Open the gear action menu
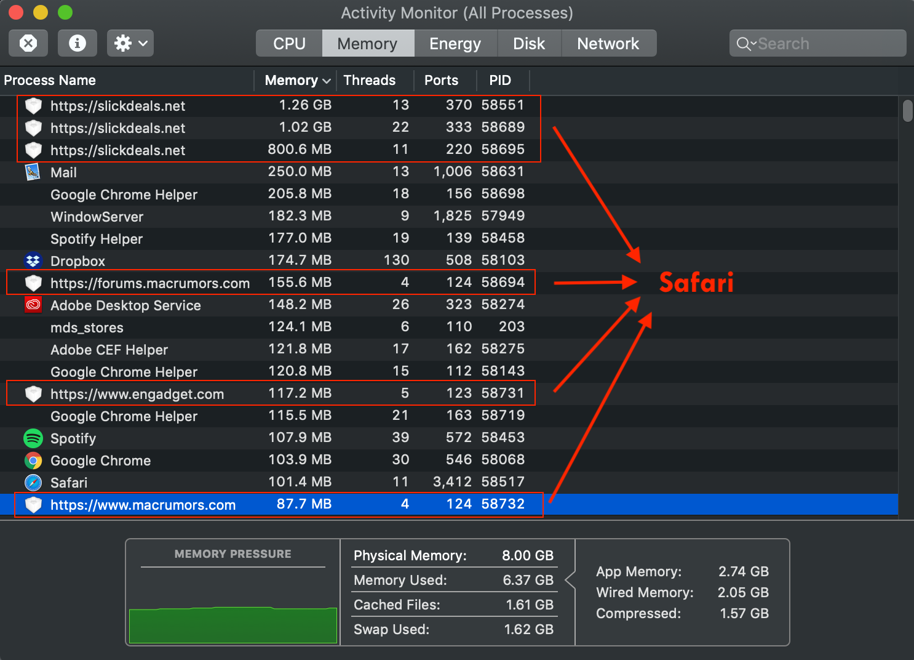914x660 pixels. point(130,43)
